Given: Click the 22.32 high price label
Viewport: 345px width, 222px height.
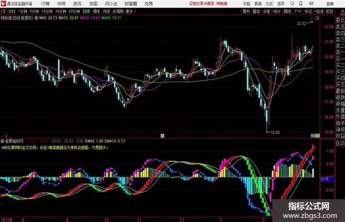Looking at the screenshot, I should click(301, 24).
